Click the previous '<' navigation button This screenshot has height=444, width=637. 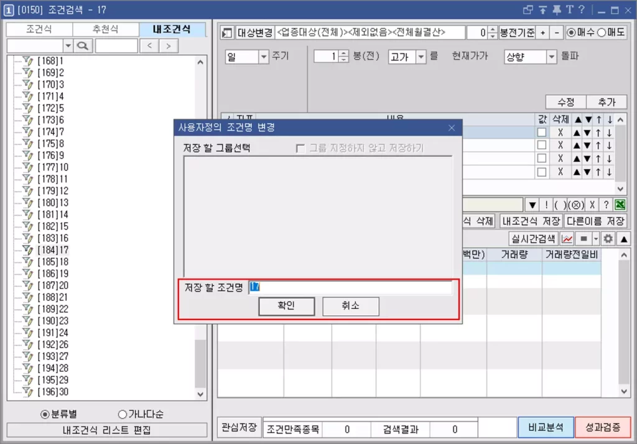pyautogui.click(x=149, y=46)
